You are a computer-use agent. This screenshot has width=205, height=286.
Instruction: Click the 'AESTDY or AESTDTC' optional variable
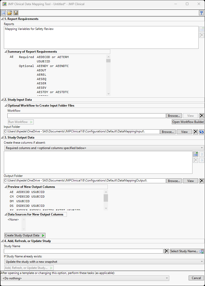pos(53,92)
